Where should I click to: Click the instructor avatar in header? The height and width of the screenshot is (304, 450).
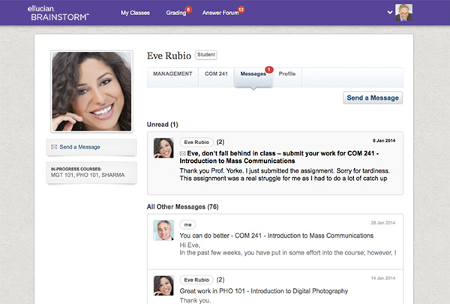403,13
